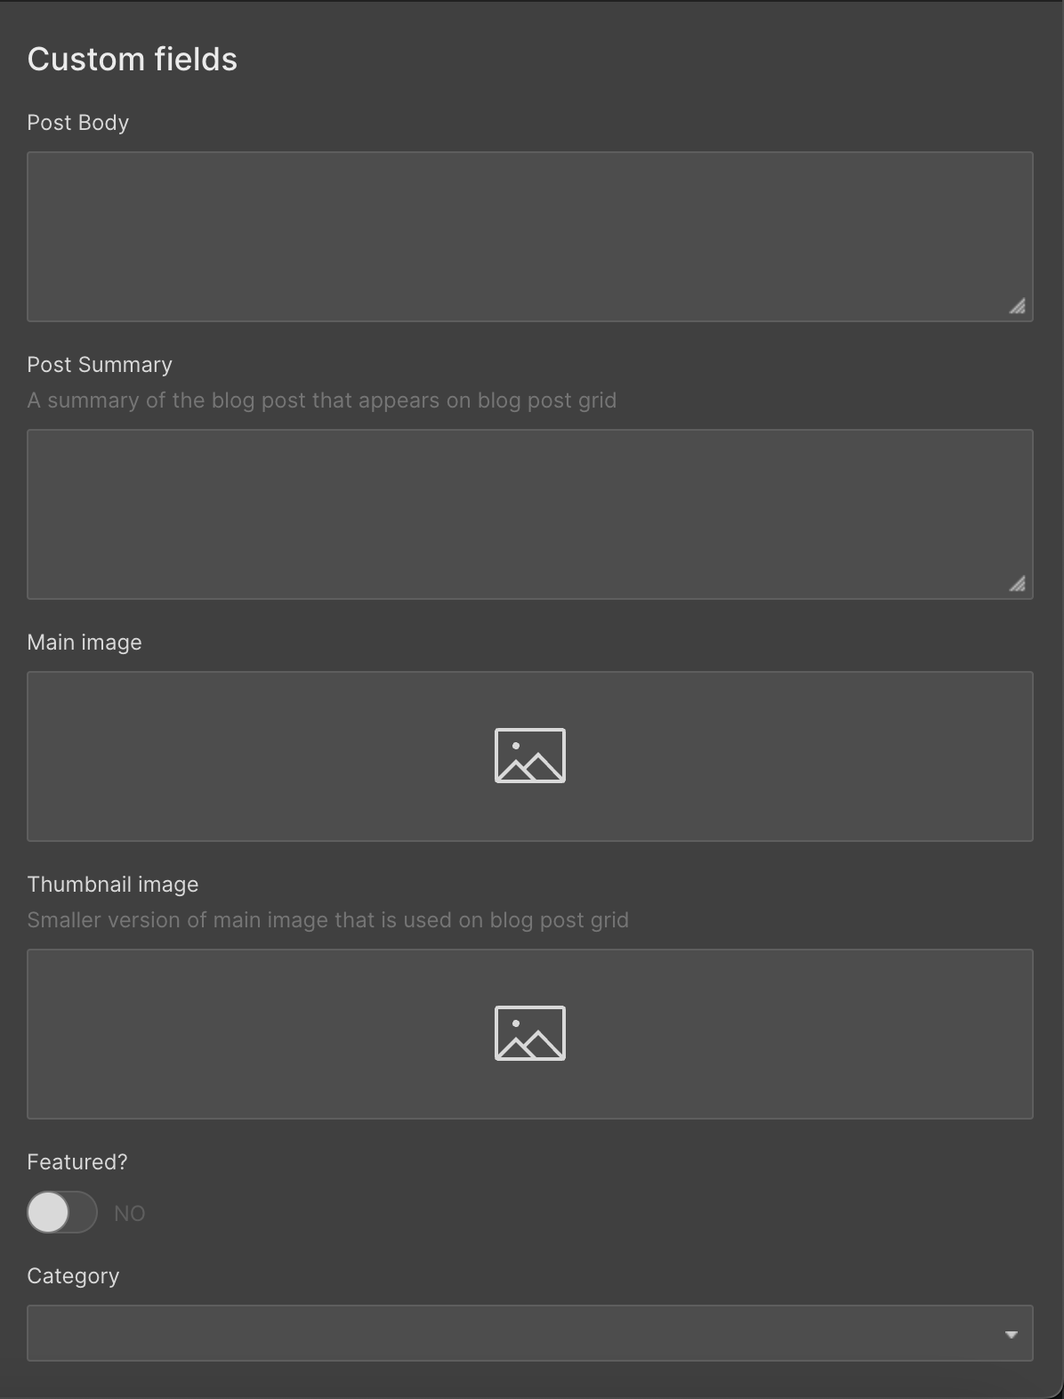Click inside the Post Body text area
Image resolution: width=1064 pixels, height=1399 pixels.
click(x=530, y=237)
